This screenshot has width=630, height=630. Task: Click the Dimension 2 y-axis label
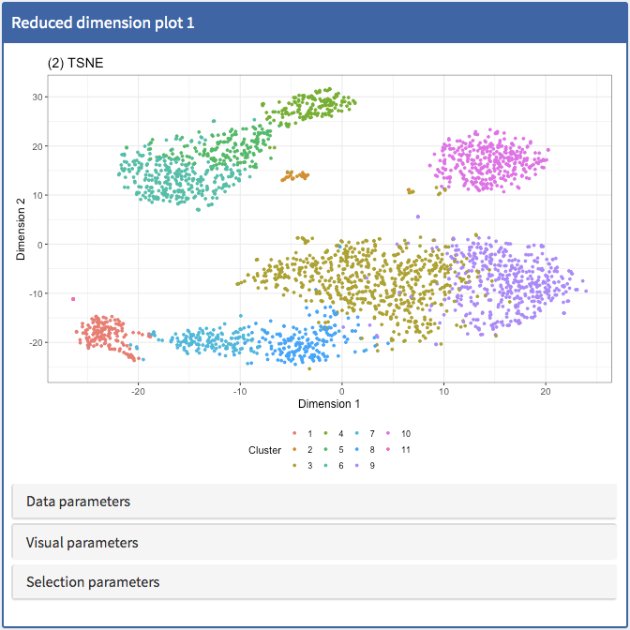(x=22, y=231)
